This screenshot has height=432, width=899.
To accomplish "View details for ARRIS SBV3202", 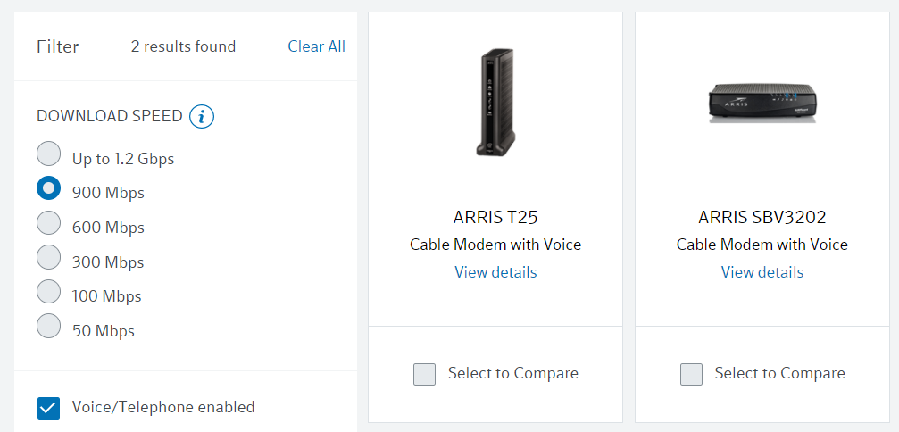I will (x=762, y=272).
